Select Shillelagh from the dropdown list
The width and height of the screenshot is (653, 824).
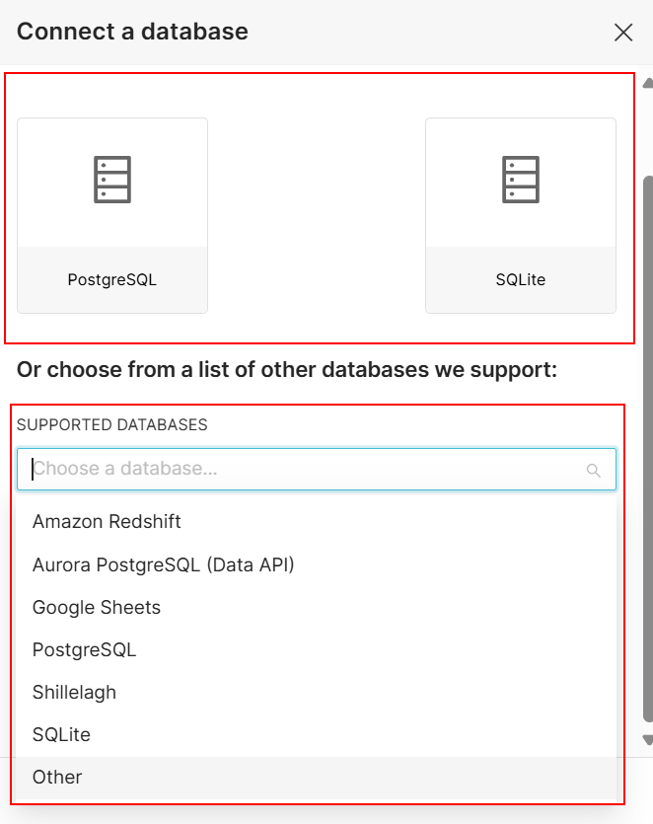pos(74,692)
